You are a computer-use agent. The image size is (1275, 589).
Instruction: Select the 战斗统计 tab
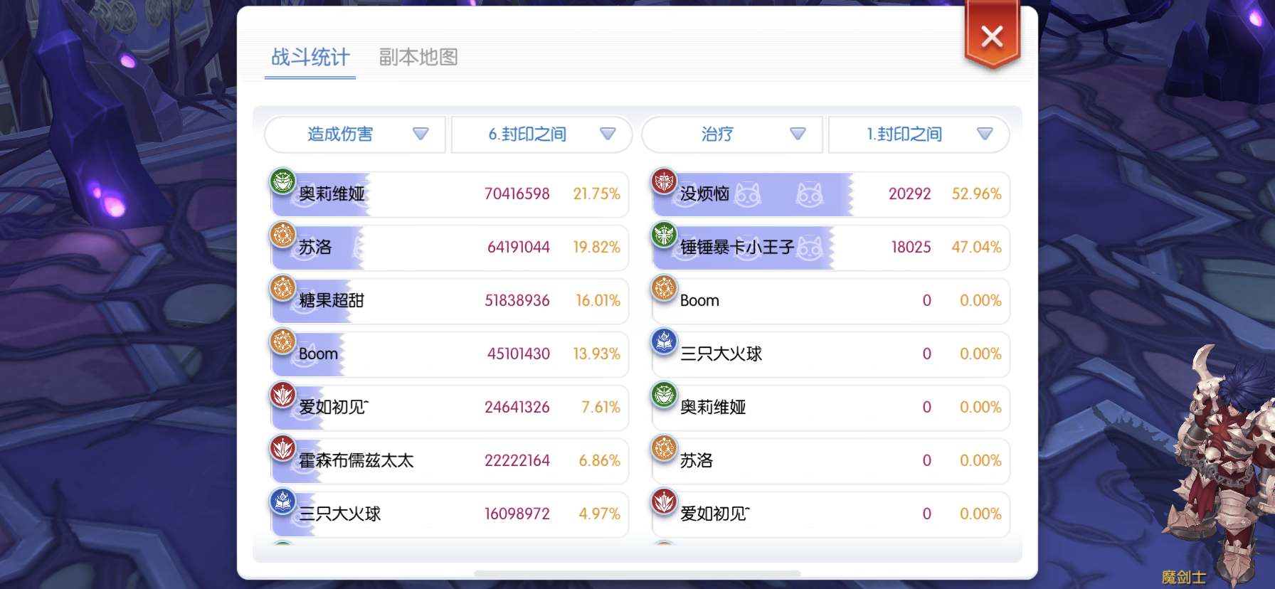[x=310, y=57]
